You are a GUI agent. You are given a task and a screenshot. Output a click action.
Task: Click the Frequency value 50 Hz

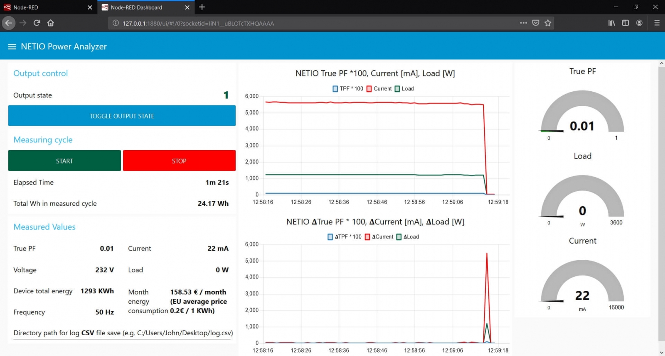point(104,312)
